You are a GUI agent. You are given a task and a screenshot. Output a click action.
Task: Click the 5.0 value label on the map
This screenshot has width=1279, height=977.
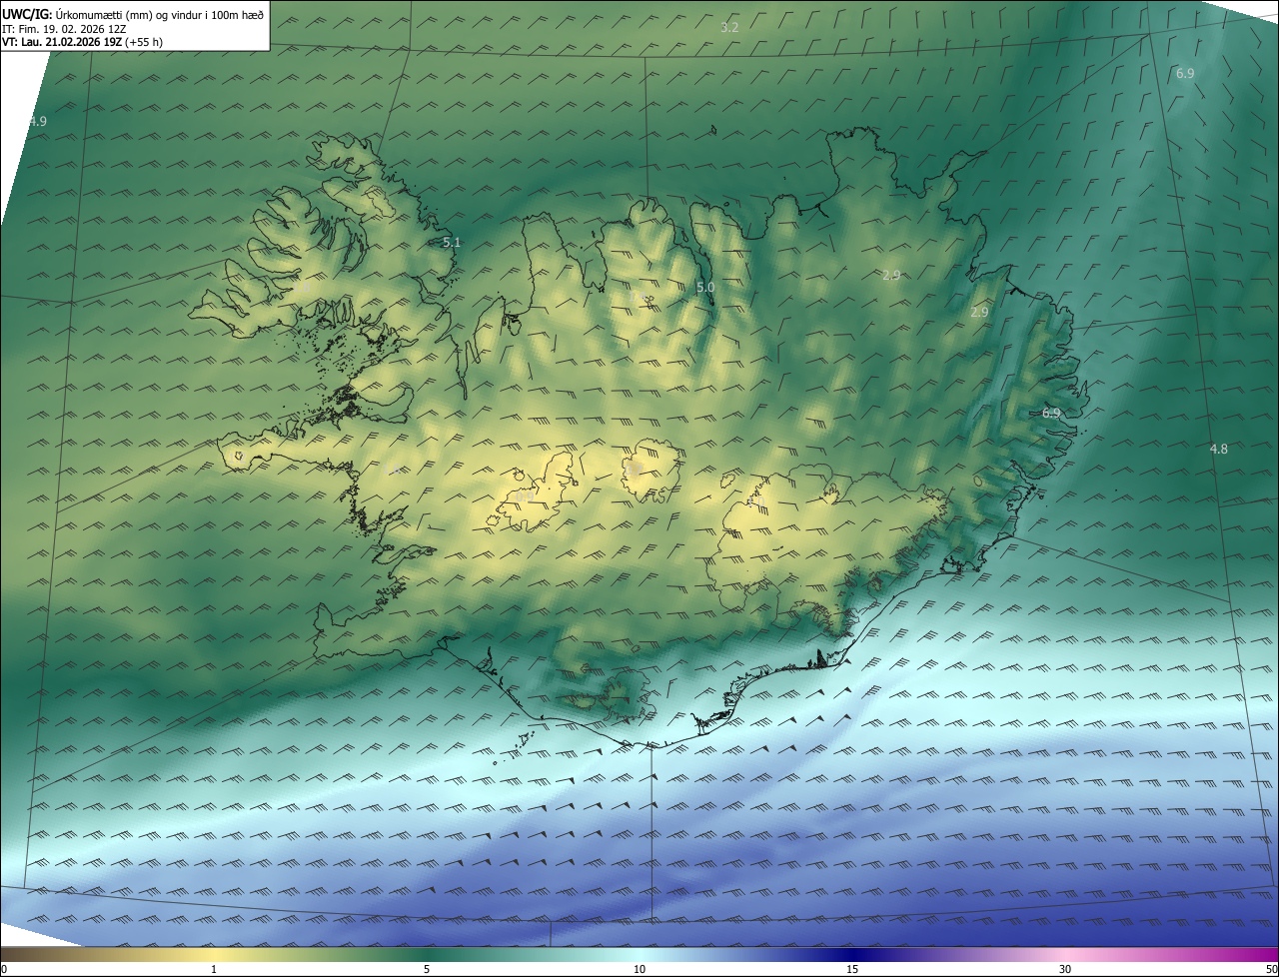tap(705, 288)
